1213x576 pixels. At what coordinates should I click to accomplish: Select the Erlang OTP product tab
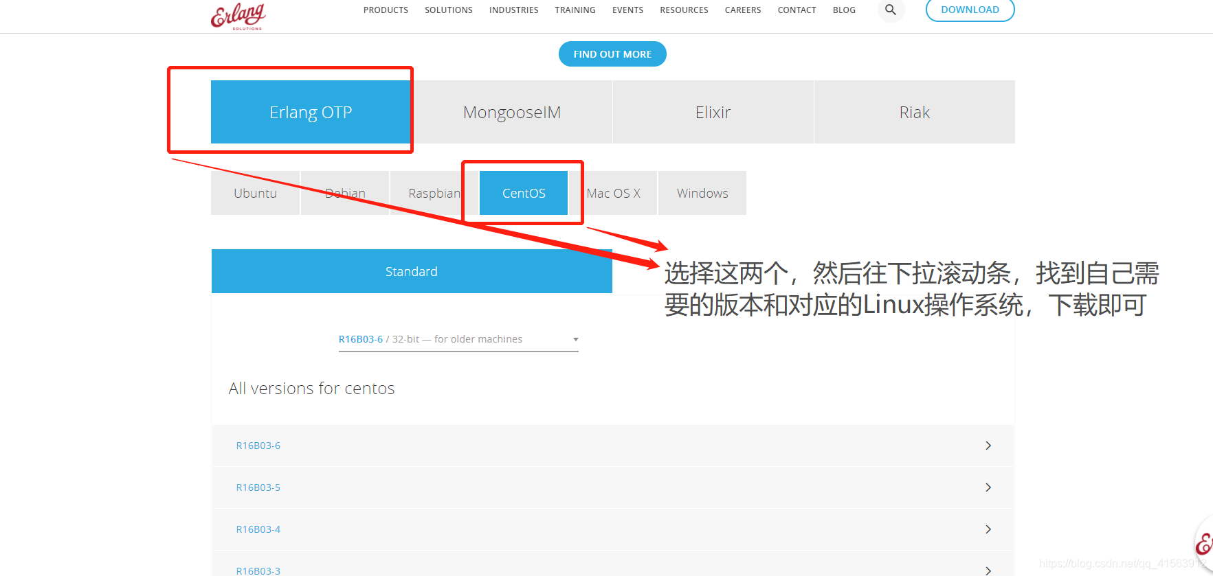(311, 112)
